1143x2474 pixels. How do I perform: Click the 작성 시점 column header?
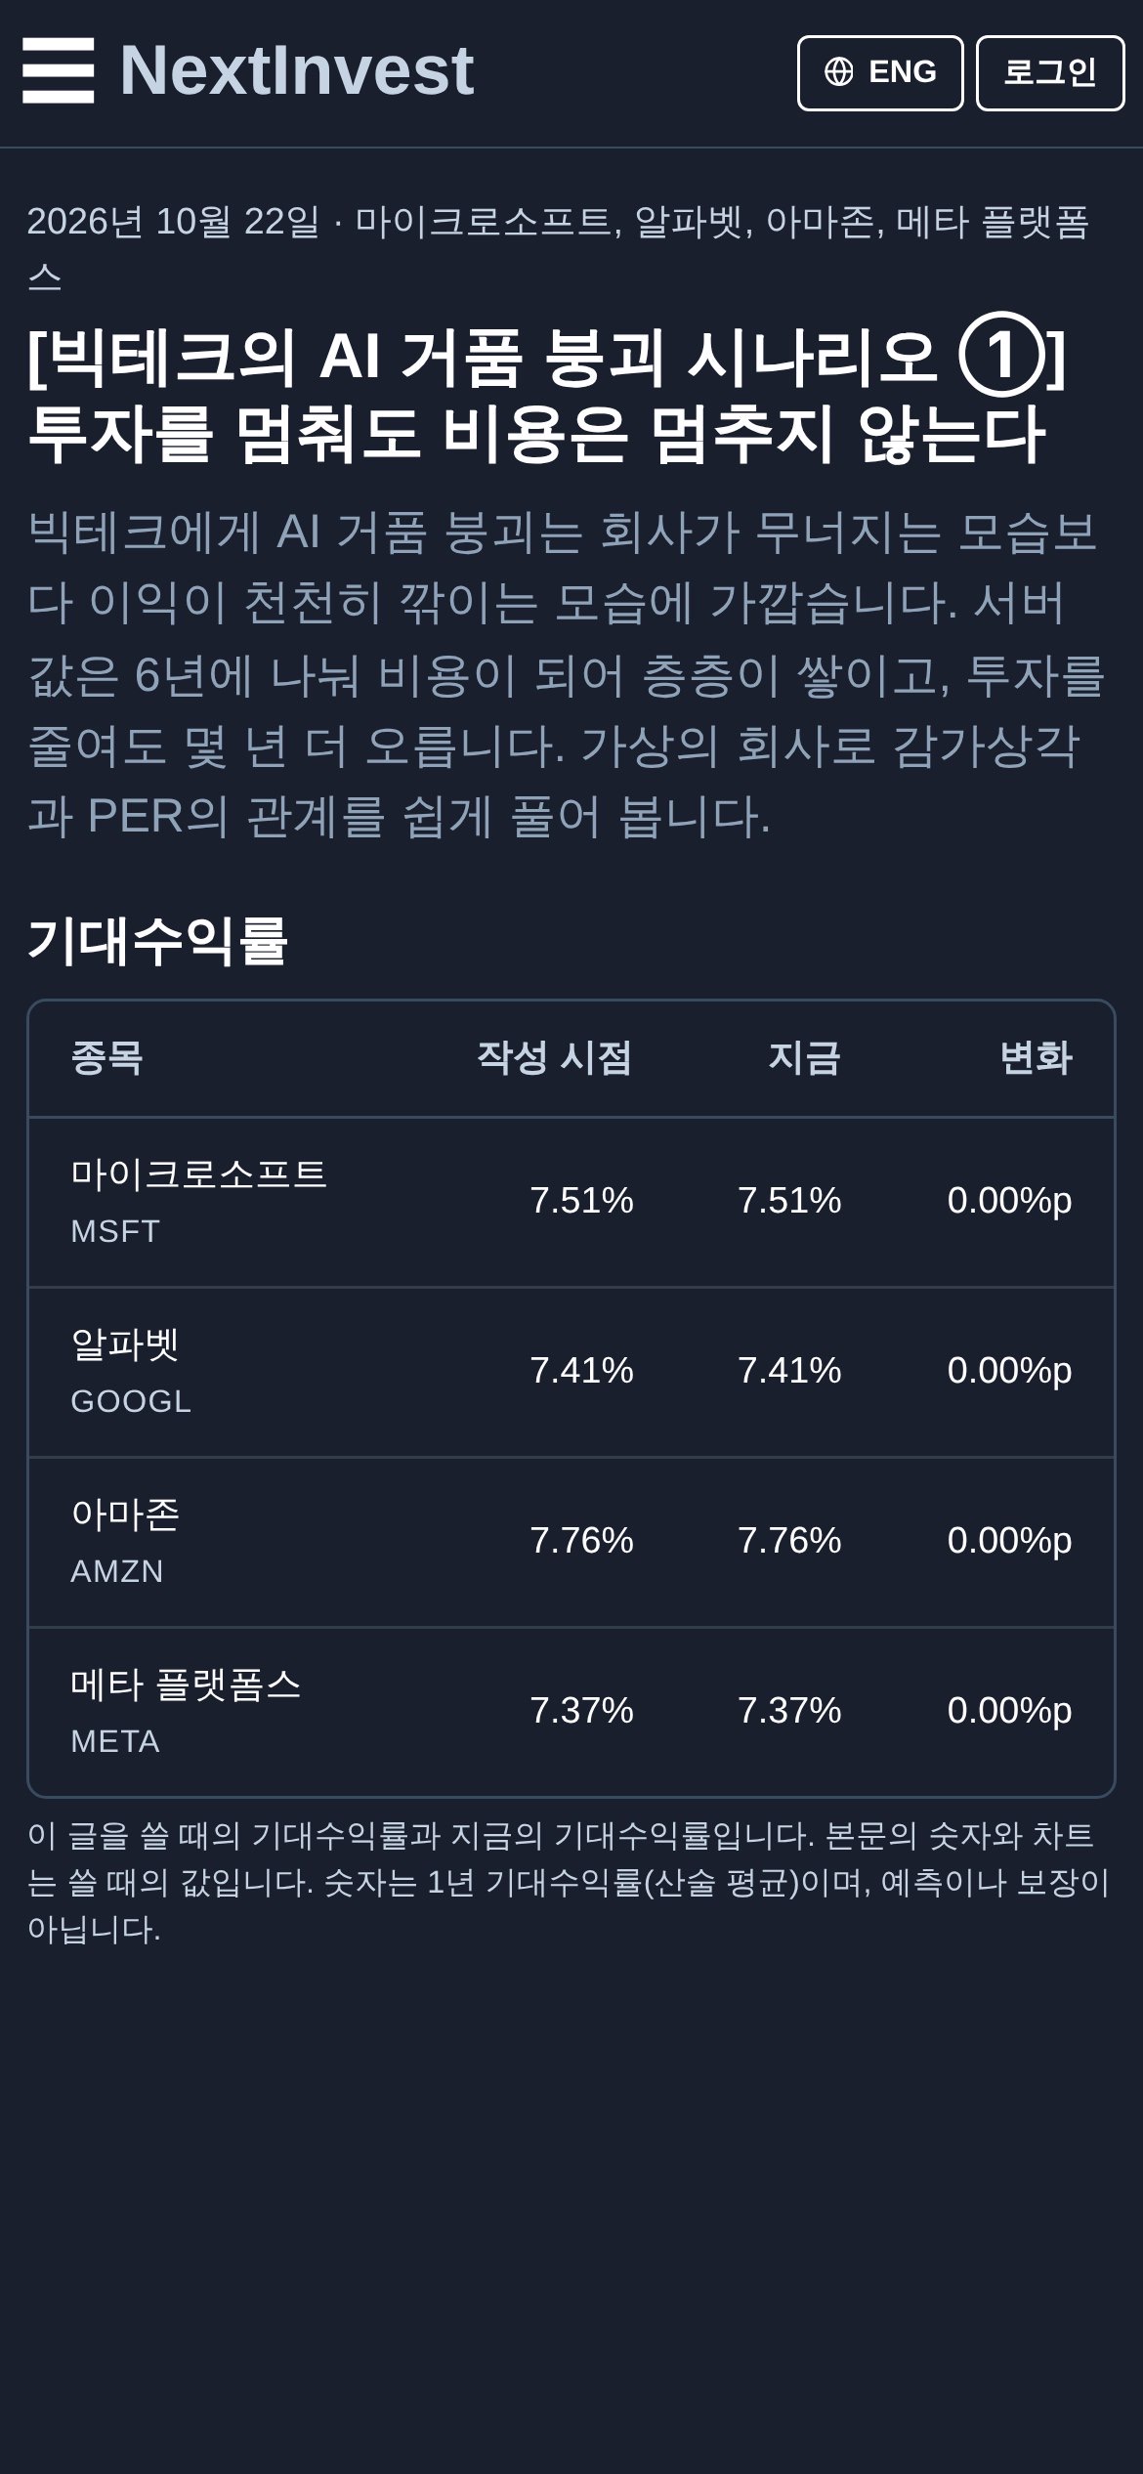coord(554,1058)
